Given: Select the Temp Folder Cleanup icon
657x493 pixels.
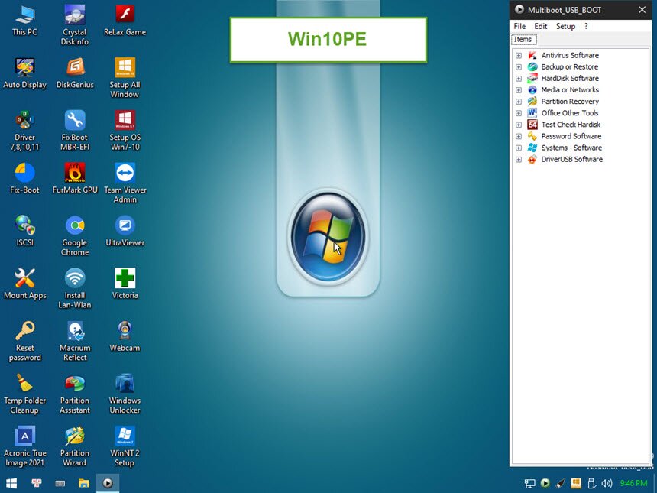Looking at the screenshot, I should tap(24, 394).
